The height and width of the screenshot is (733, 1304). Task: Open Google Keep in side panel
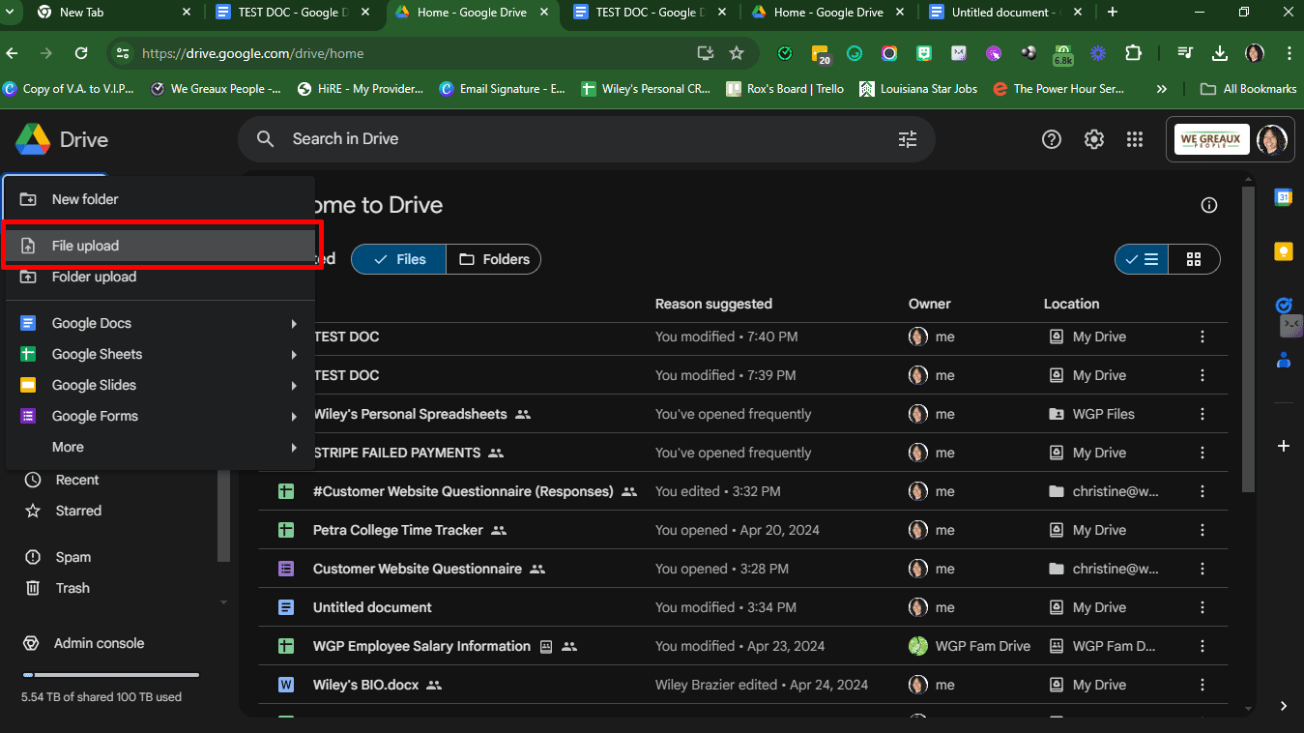tap(1284, 251)
